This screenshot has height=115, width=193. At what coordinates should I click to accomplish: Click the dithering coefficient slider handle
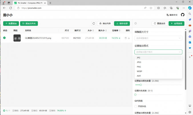(x=135, y=95)
